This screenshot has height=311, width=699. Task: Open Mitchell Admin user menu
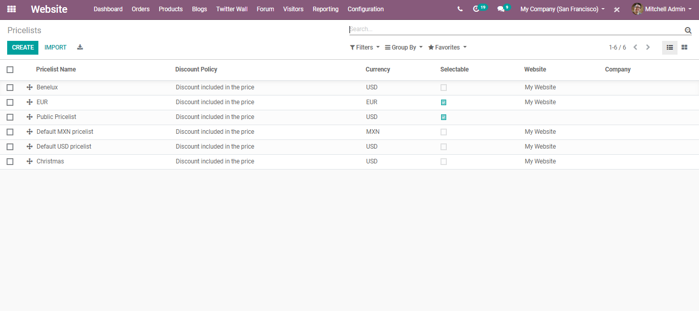click(x=661, y=9)
